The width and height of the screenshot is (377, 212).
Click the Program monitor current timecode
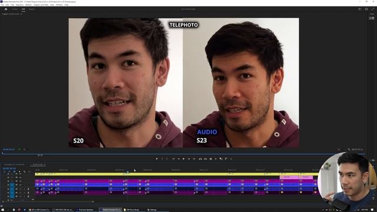pyautogui.click(x=9, y=149)
